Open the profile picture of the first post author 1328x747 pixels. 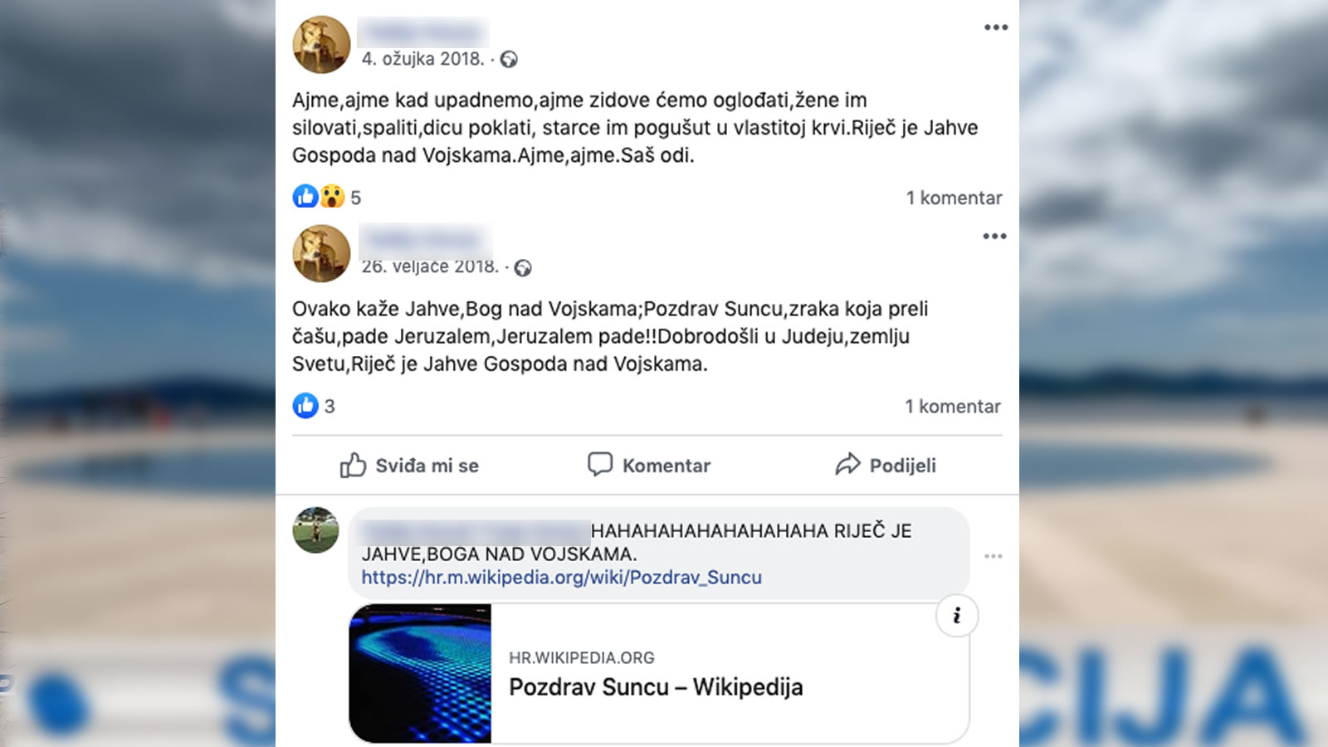321,45
